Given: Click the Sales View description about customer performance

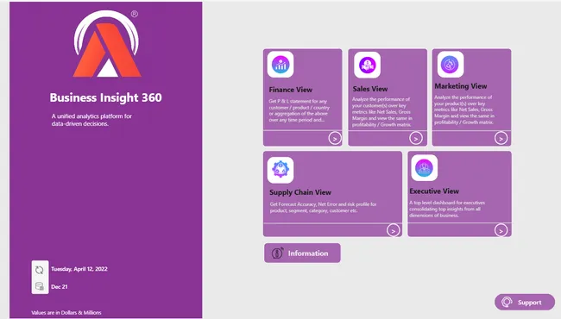Looking at the screenshot, I should 382,112.
